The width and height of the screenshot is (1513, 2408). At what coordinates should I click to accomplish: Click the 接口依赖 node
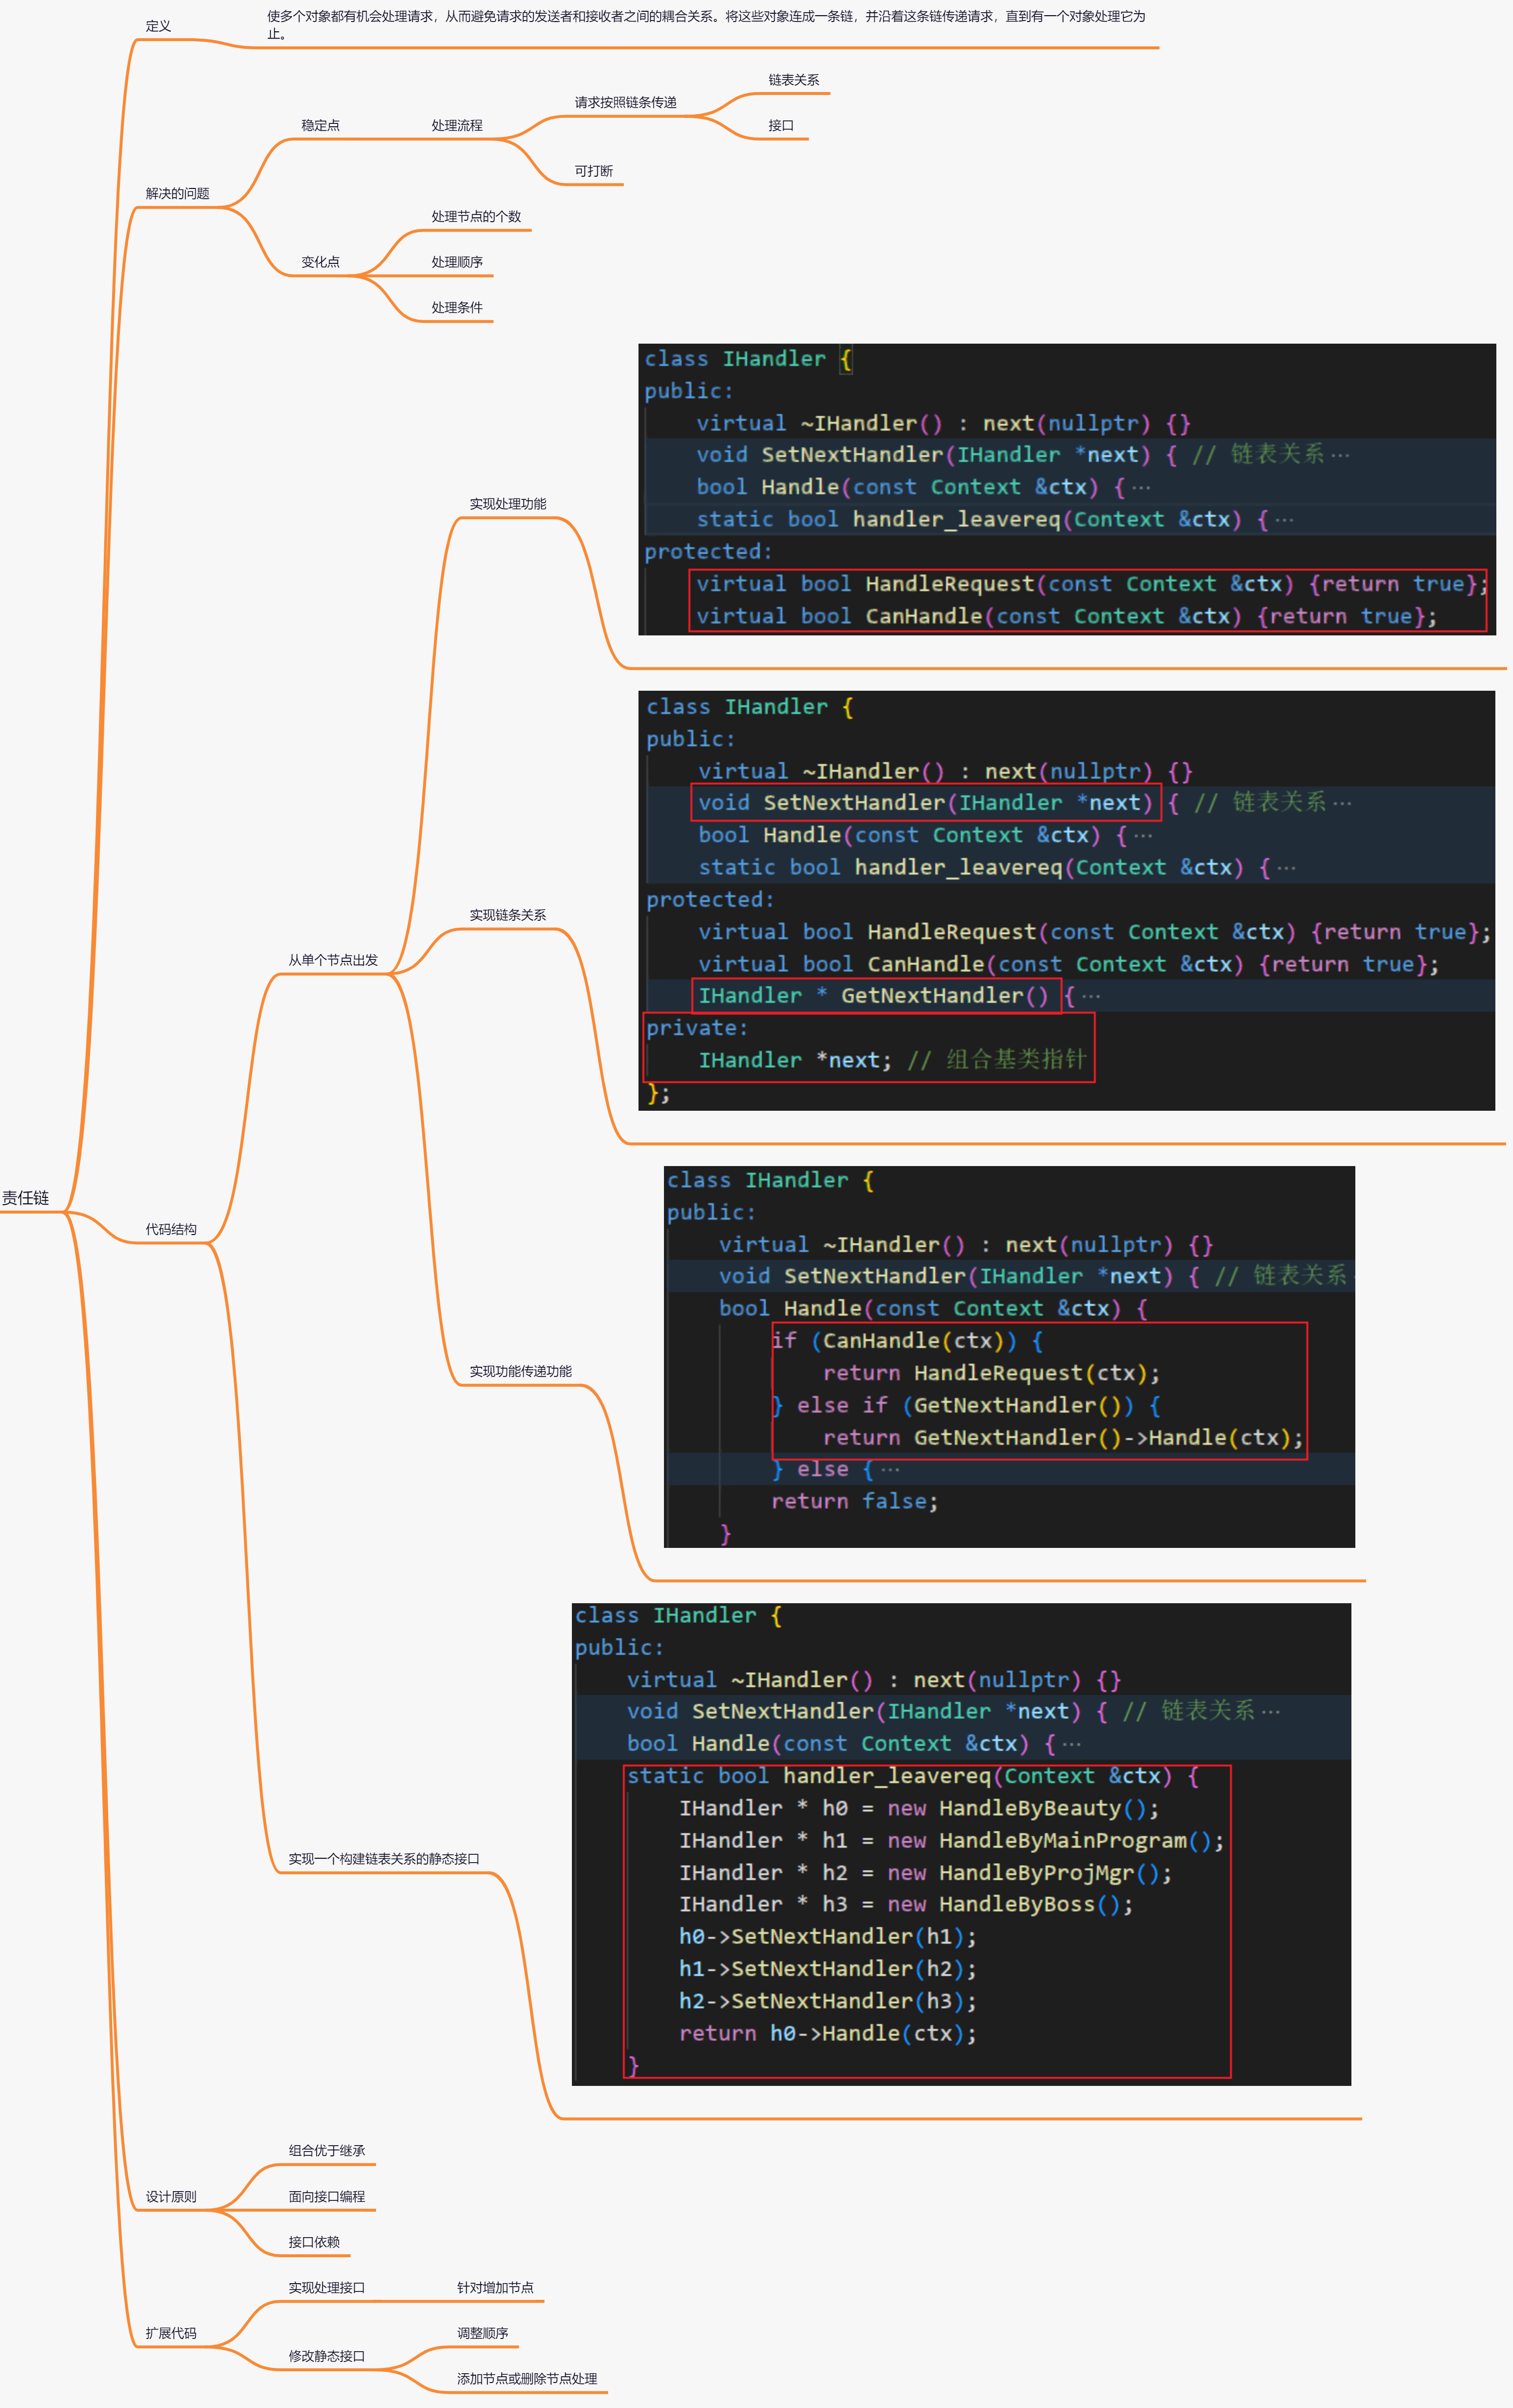(314, 2242)
